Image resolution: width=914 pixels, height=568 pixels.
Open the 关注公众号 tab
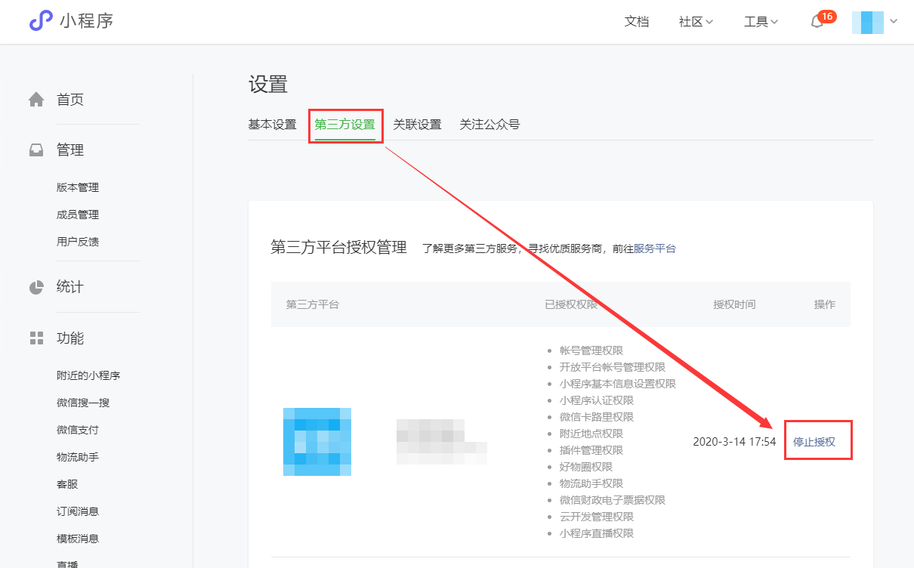(489, 125)
